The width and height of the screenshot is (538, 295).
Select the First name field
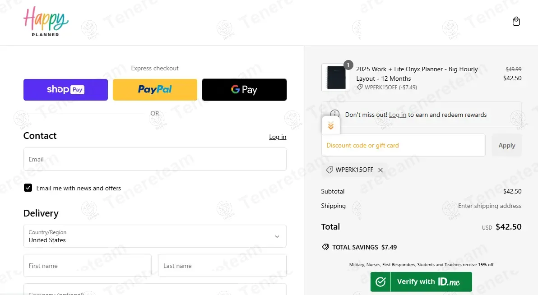pyautogui.click(x=88, y=266)
